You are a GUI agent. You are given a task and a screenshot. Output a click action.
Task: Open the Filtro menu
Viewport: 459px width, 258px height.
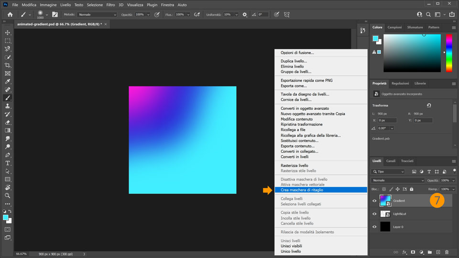click(x=110, y=4)
